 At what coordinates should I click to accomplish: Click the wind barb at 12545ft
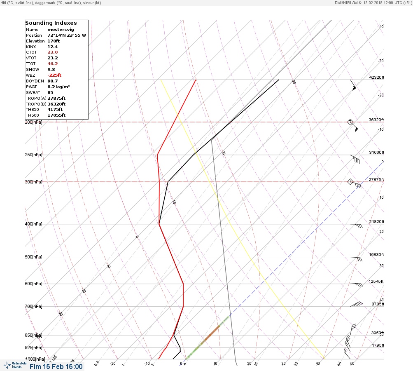click(357, 284)
